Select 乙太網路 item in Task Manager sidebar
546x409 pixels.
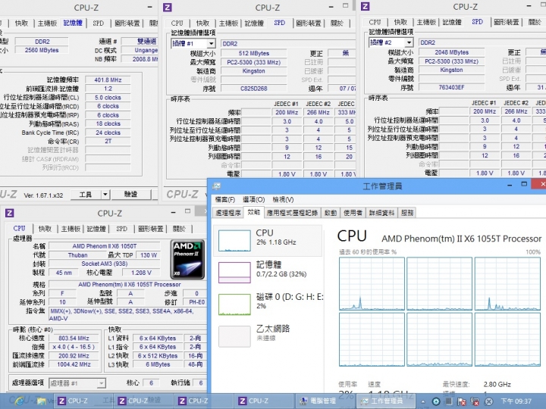click(x=268, y=336)
